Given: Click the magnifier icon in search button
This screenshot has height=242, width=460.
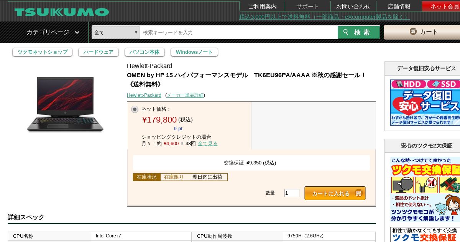Looking at the screenshot, I should pyautogui.click(x=346, y=32).
